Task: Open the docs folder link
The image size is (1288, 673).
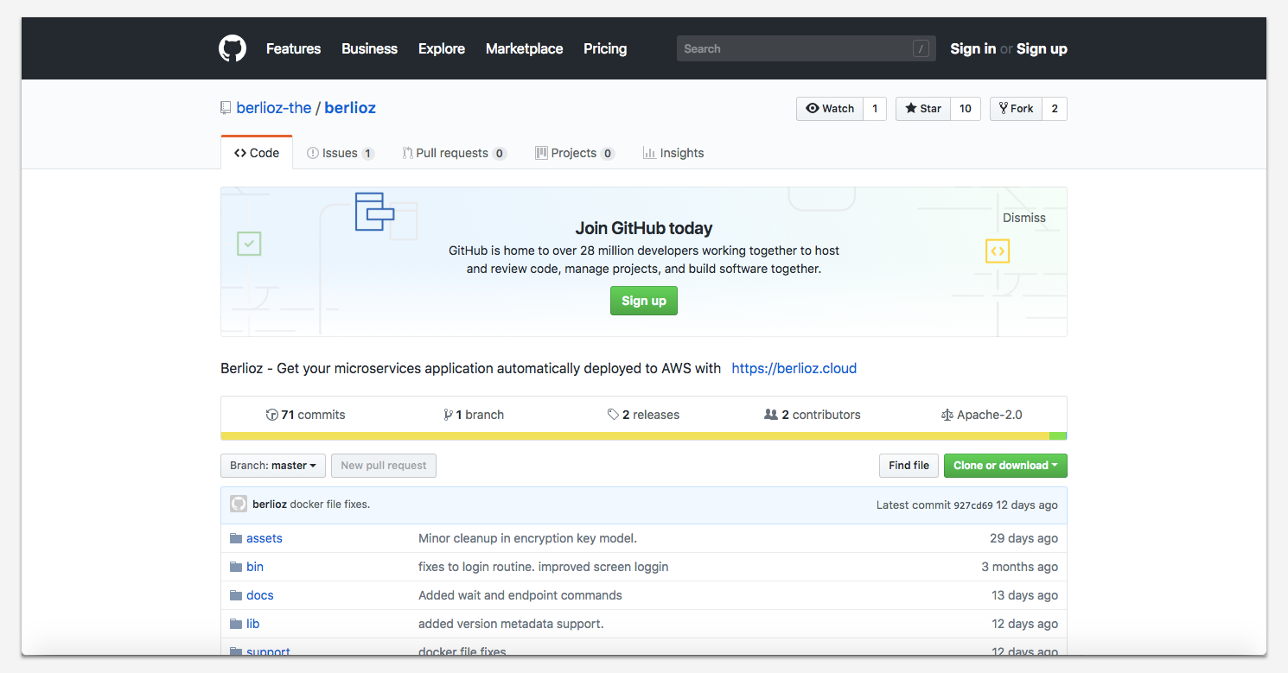Action: (x=260, y=595)
